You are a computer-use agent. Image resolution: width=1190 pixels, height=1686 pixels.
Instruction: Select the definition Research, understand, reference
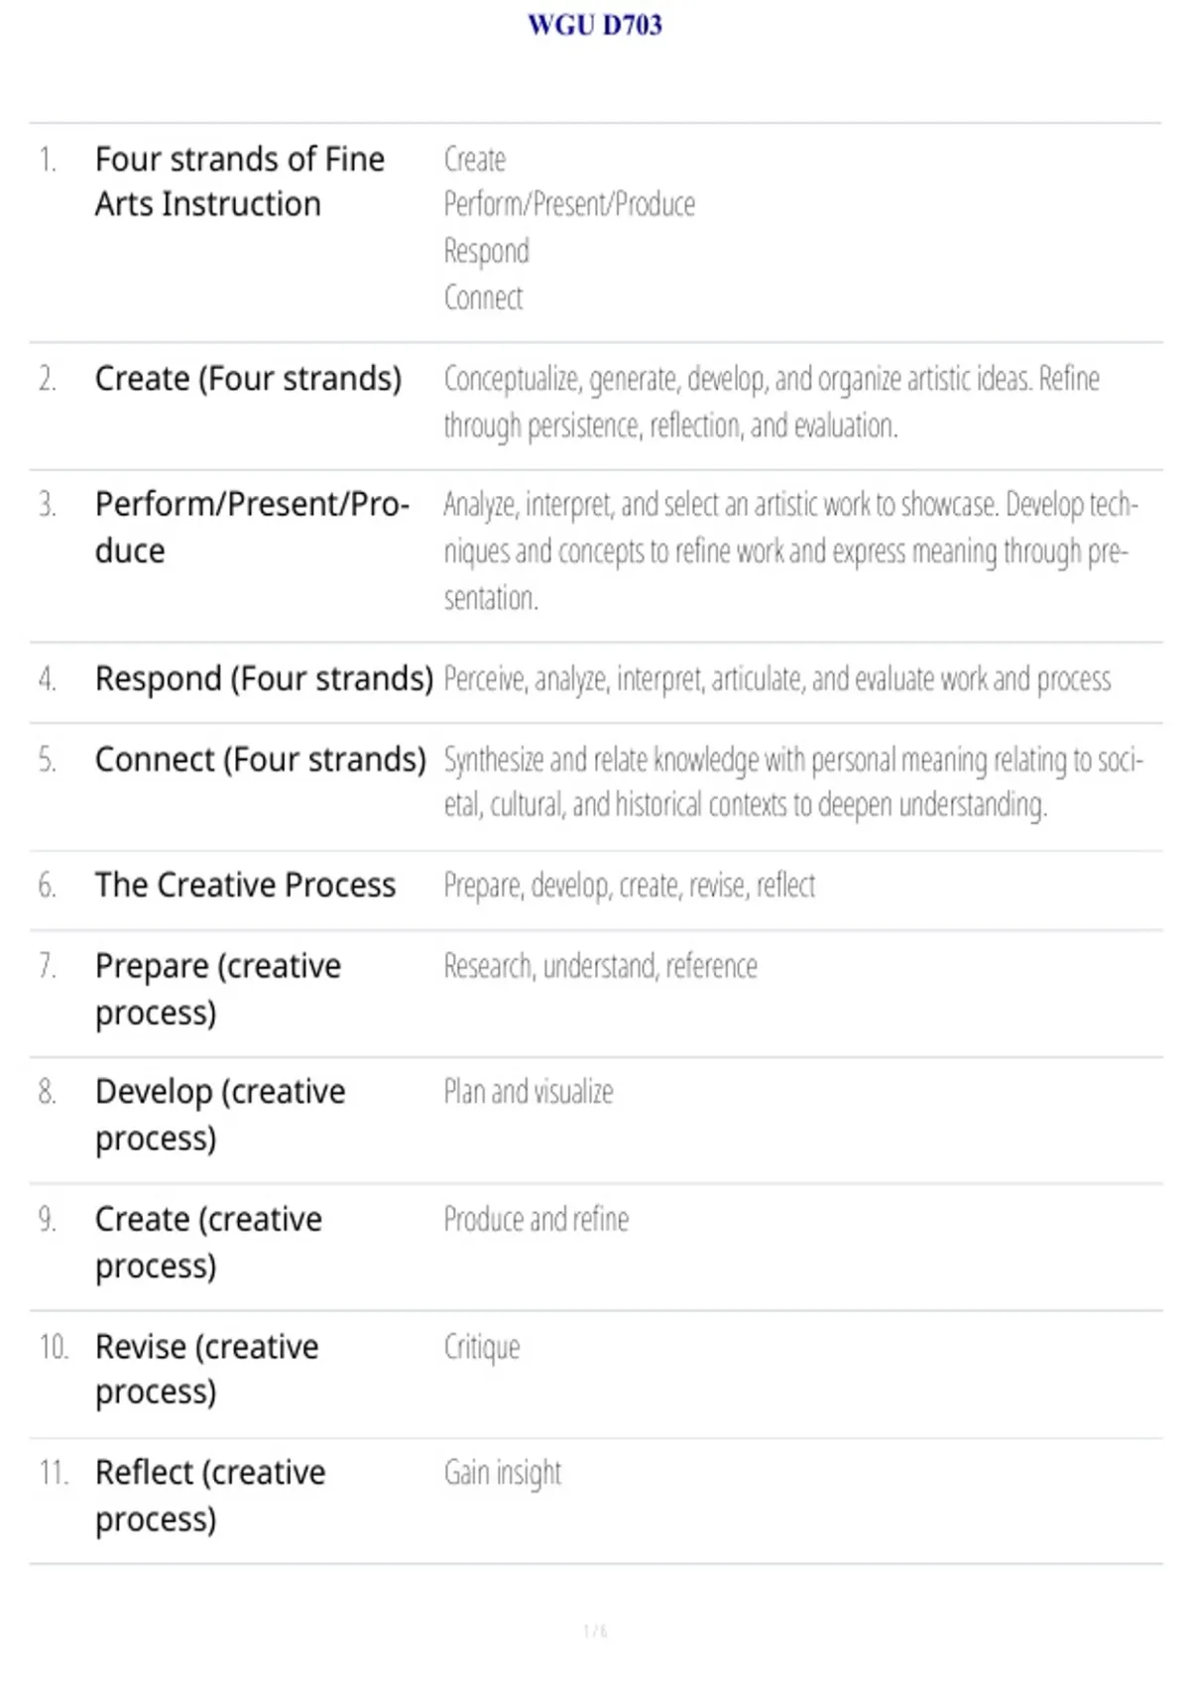(600, 966)
